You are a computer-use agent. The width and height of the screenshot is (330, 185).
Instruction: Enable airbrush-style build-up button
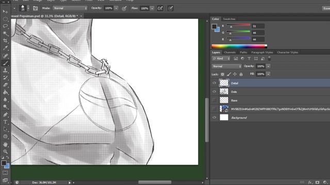coord(160,8)
